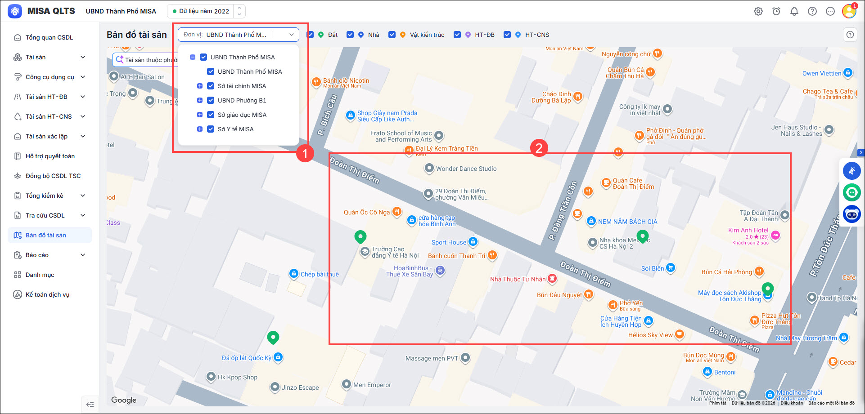Expand the Tài sản sidebar menu
The width and height of the screenshot is (865, 414).
point(50,57)
